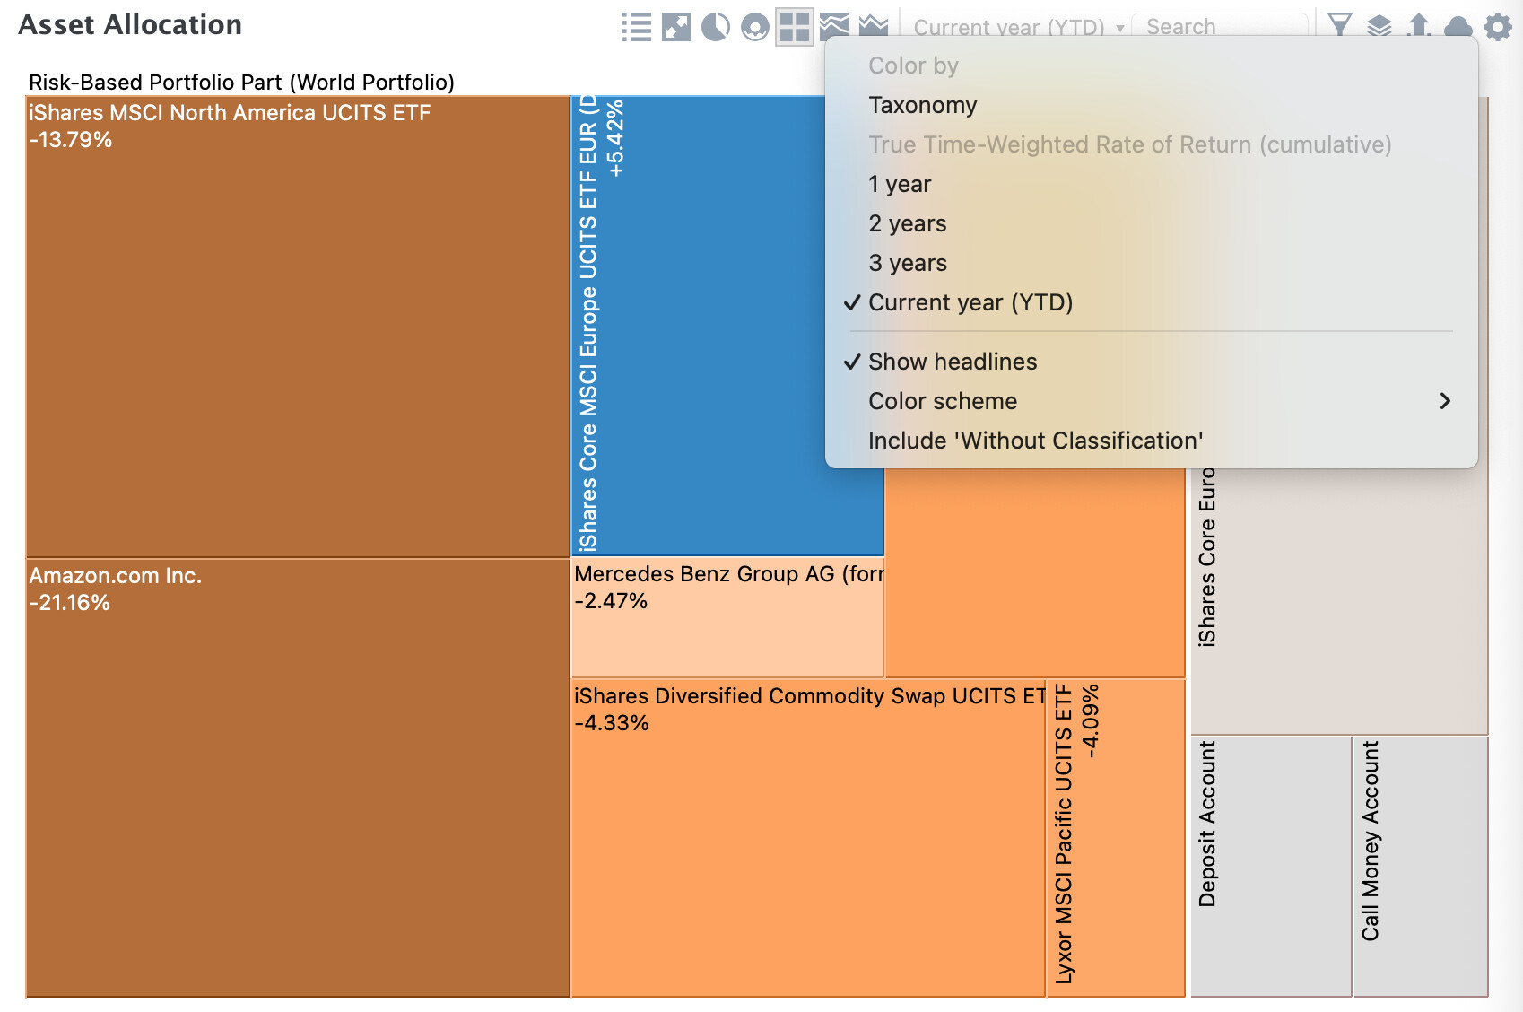Image resolution: width=1523 pixels, height=1012 pixels.
Task: Choose 3 years from the menu
Action: tap(908, 263)
